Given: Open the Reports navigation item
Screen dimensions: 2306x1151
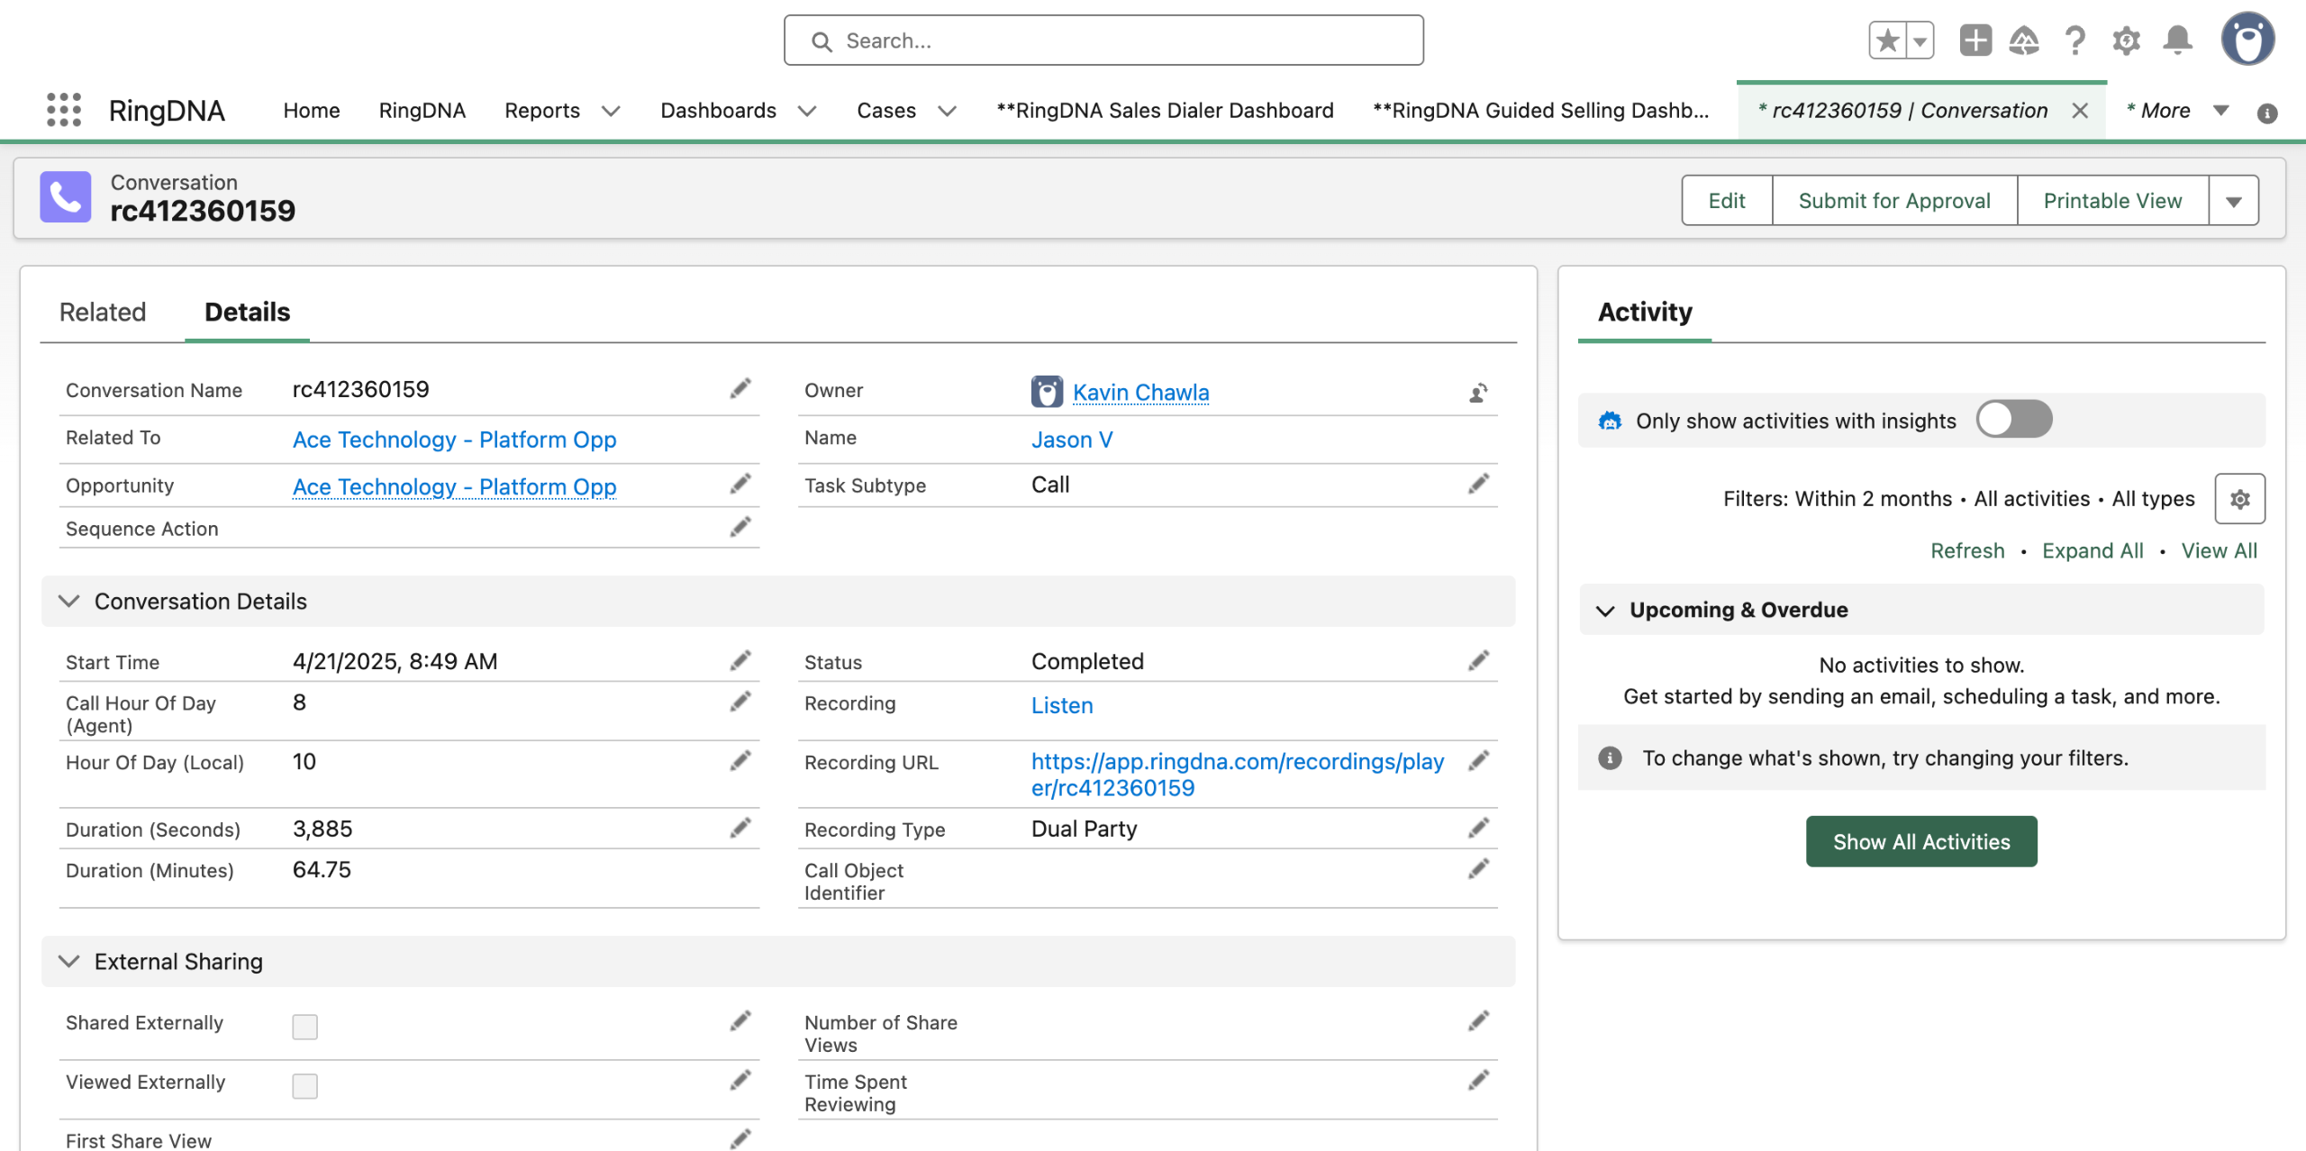Looking at the screenshot, I should pyautogui.click(x=542, y=111).
